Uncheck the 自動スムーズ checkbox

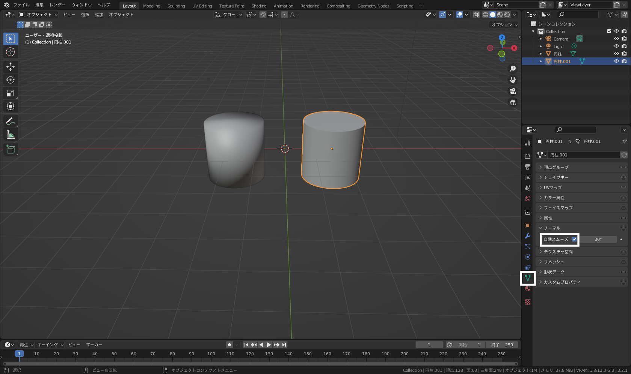(574, 239)
